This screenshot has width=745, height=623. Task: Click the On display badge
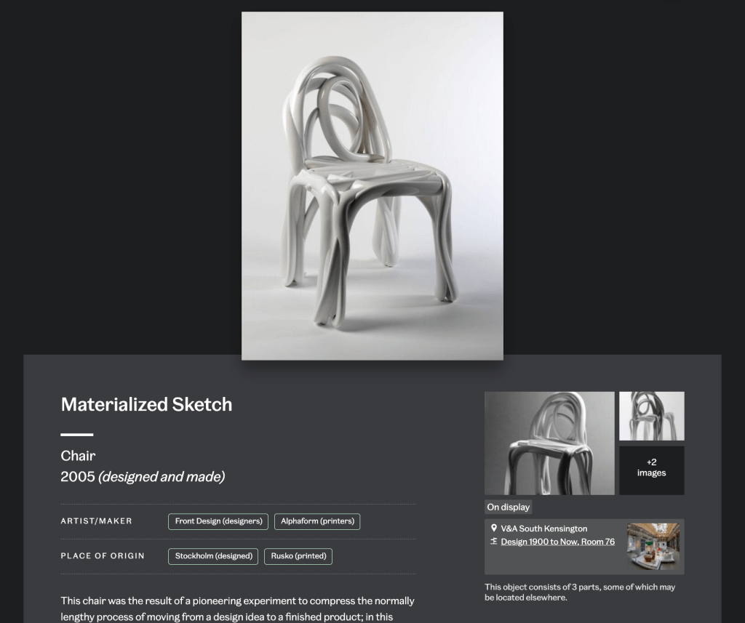click(508, 507)
